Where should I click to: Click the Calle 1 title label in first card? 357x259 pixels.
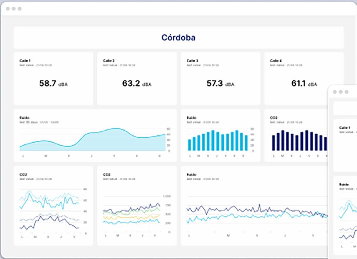25,61
